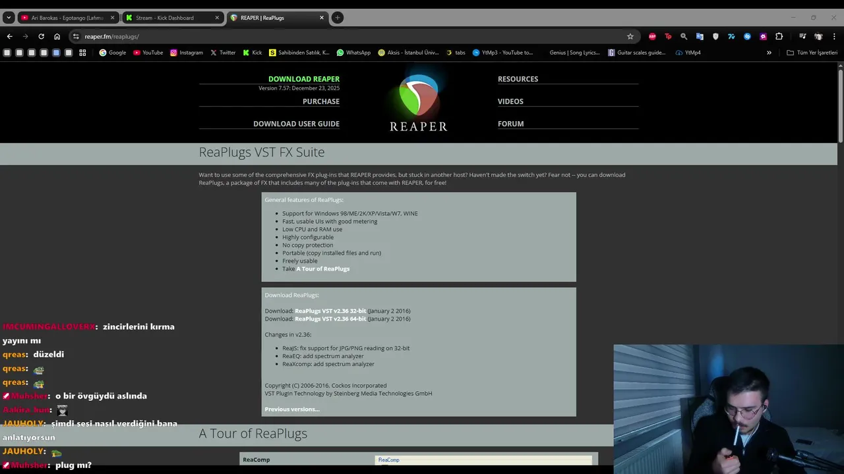Open the Google Translate extension
Screen dimensions: 844x474
click(700, 36)
